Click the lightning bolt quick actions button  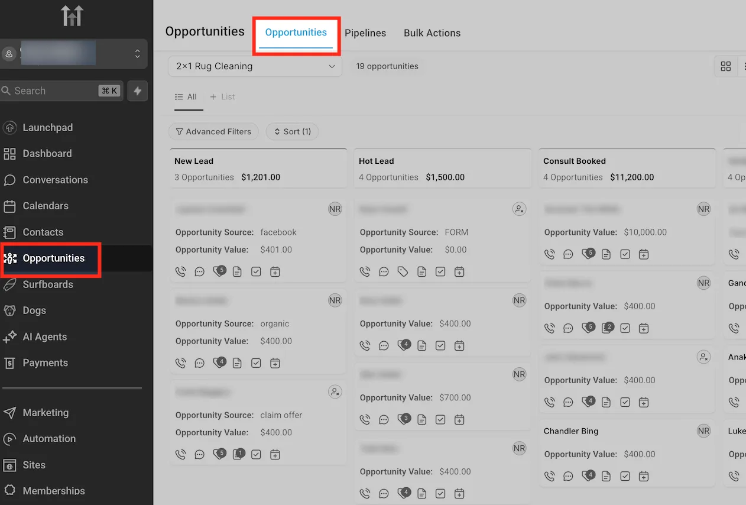pos(138,91)
